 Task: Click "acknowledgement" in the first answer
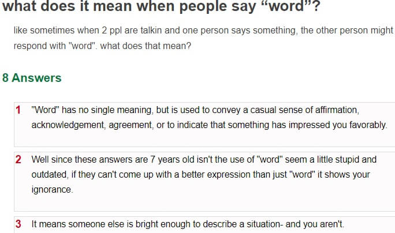tap(68, 125)
